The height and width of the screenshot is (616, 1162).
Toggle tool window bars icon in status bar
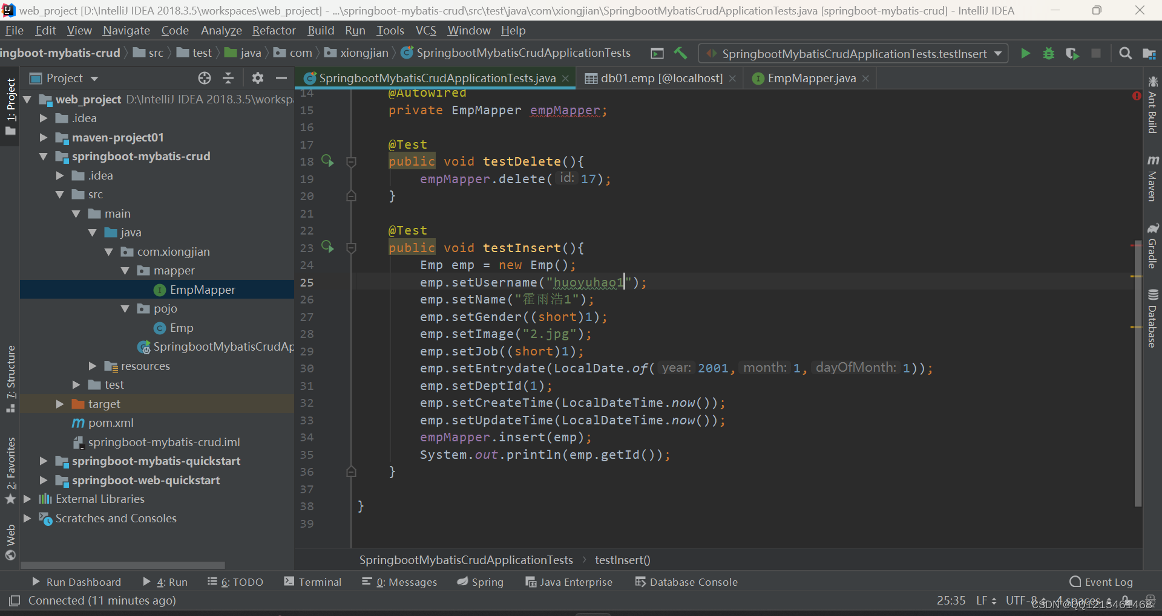pos(15,600)
